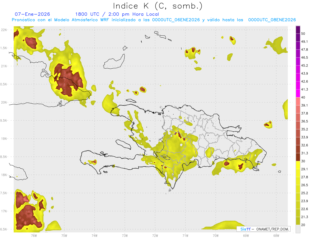
Task: Select the legend value '41.3'
Action: point(304,89)
